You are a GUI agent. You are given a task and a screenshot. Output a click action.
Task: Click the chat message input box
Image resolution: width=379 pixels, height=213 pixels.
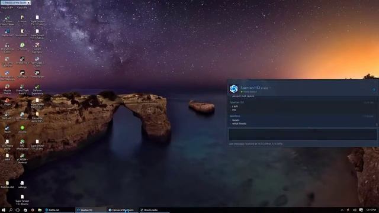click(x=303, y=134)
